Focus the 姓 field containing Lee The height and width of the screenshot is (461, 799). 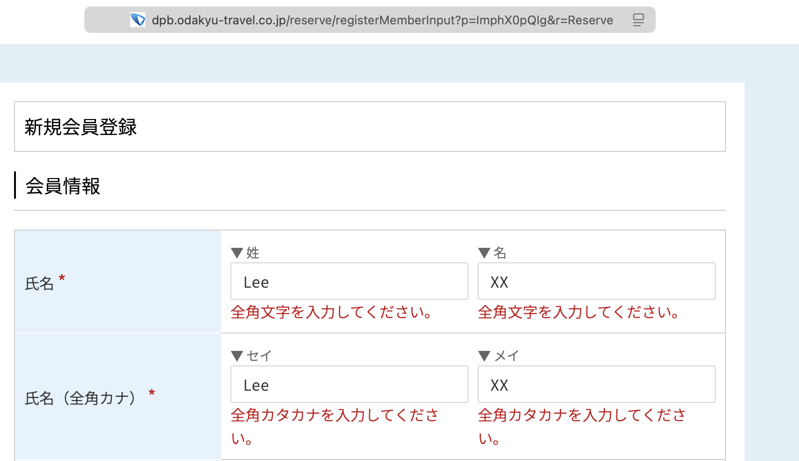coord(349,282)
